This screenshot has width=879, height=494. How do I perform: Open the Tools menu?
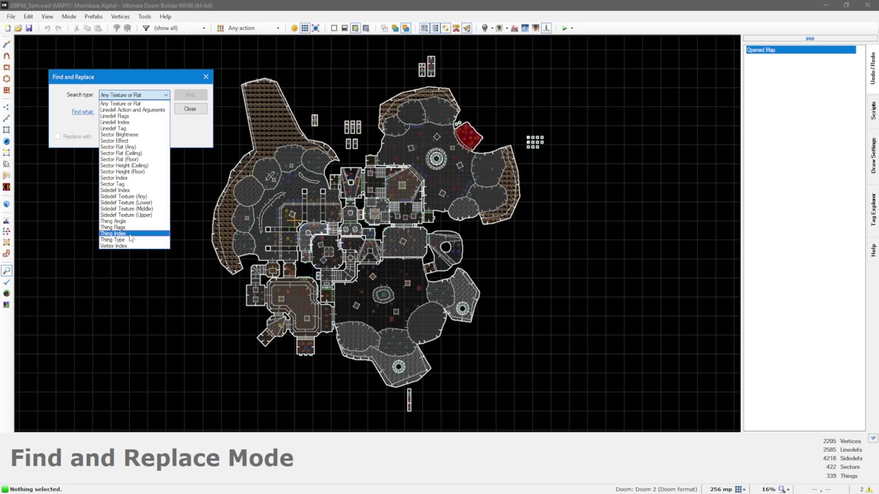point(144,16)
